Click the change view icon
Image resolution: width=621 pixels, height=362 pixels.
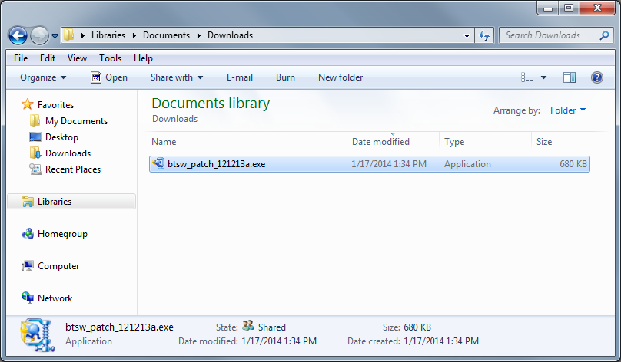point(526,77)
